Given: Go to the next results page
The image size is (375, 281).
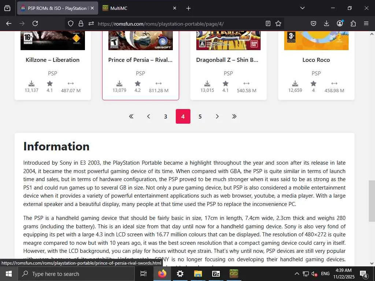Looking at the screenshot, I should (217, 116).
